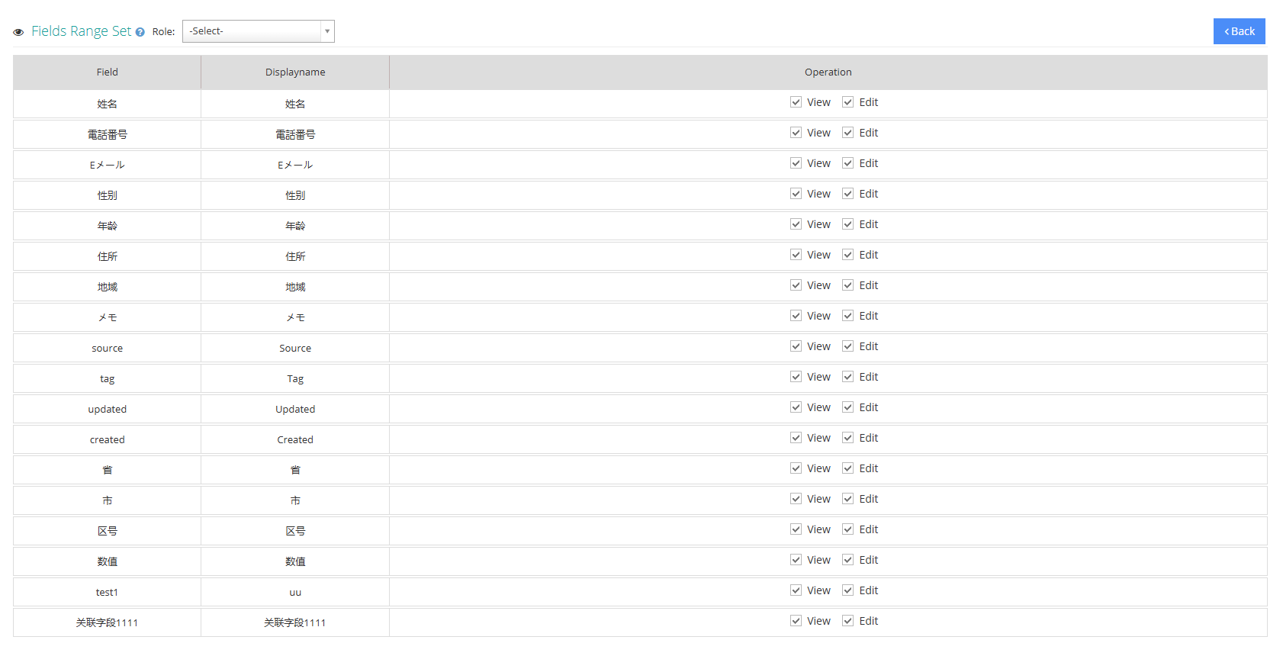The width and height of the screenshot is (1283, 656).
Task: Select the 'Tag' displayname cell
Action: coord(295,378)
